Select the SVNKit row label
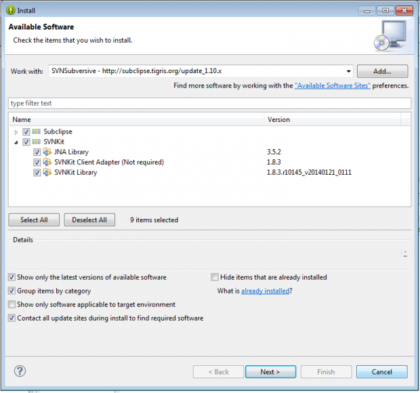Image resolution: width=420 pixels, height=393 pixels. coord(54,142)
